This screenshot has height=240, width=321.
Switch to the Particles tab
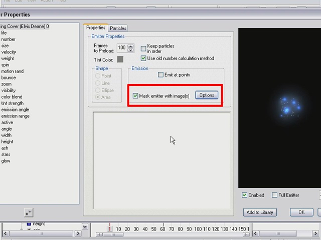pyautogui.click(x=118, y=28)
